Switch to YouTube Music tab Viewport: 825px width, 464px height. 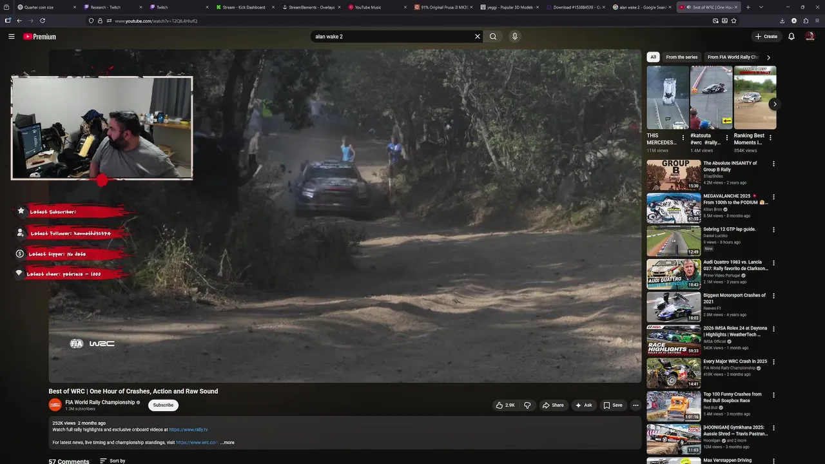point(376,7)
